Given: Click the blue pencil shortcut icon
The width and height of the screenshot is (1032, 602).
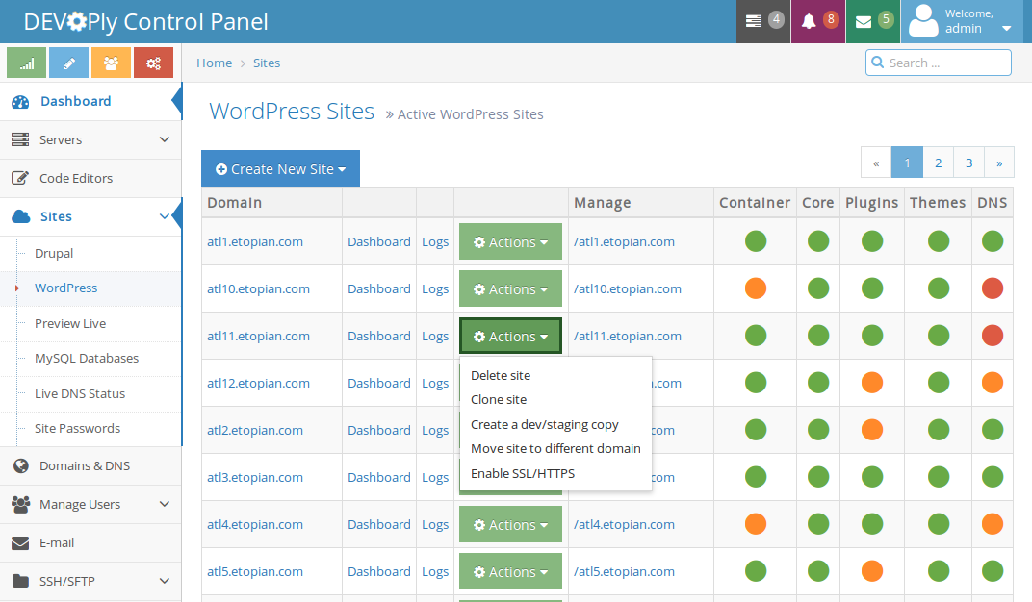Looking at the screenshot, I should click(68, 63).
